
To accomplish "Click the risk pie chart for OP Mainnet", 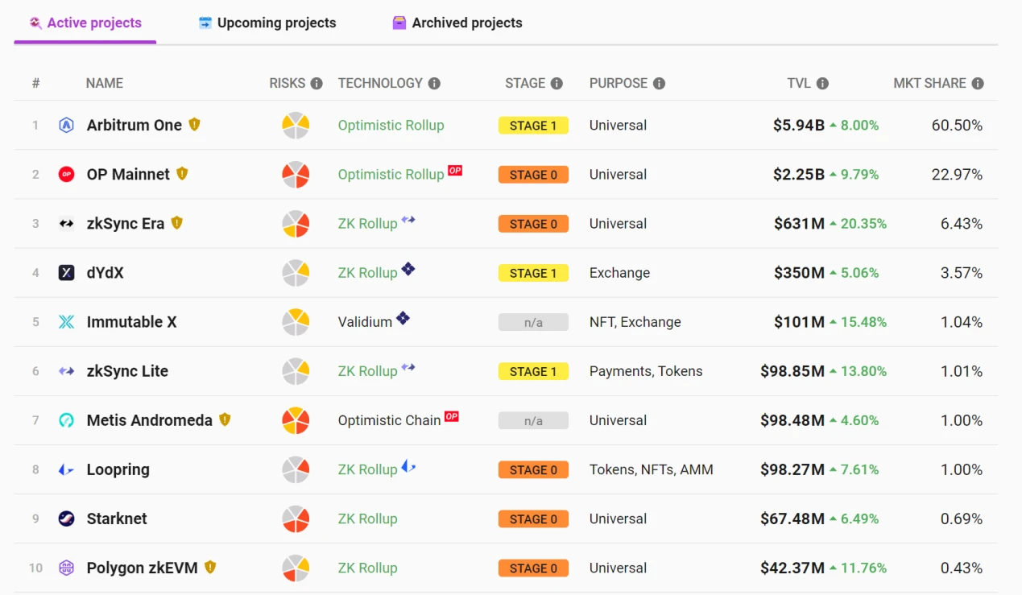I will 296,175.
